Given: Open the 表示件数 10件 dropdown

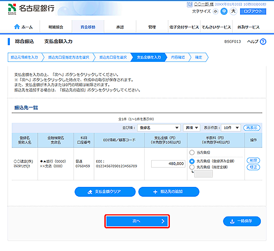Looking at the screenshot, I should pyautogui.click(x=231, y=128).
